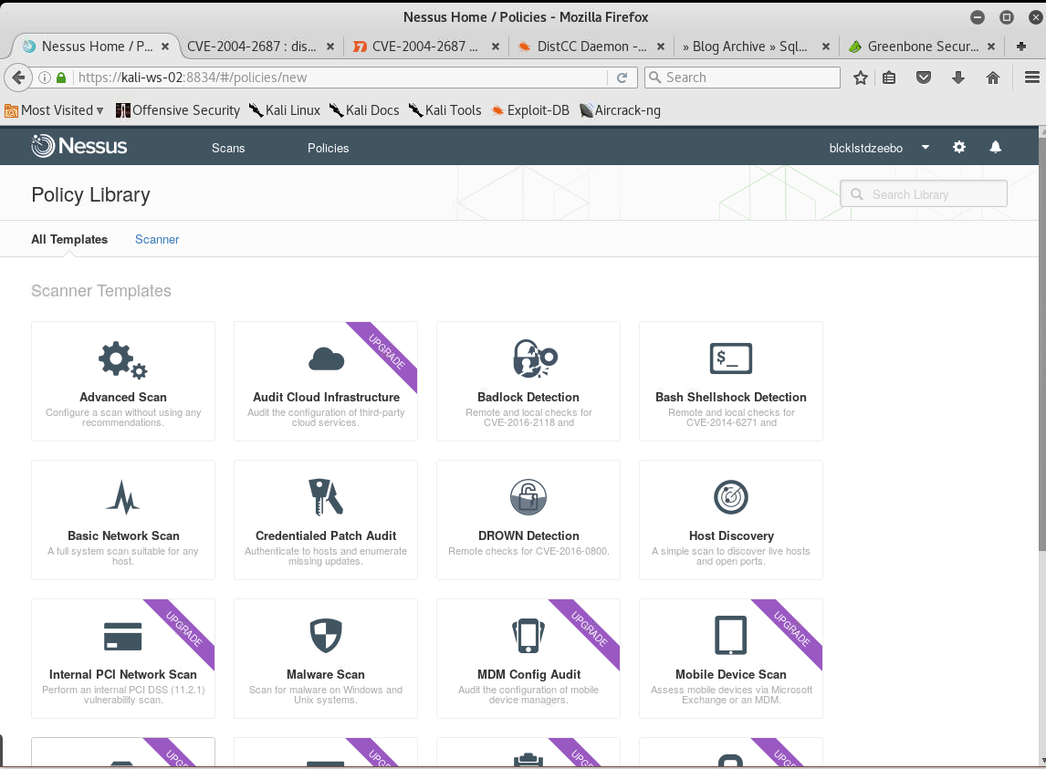
Task: Expand the blcklstdzeebo user dropdown arrow
Action: (x=926, y=148)
